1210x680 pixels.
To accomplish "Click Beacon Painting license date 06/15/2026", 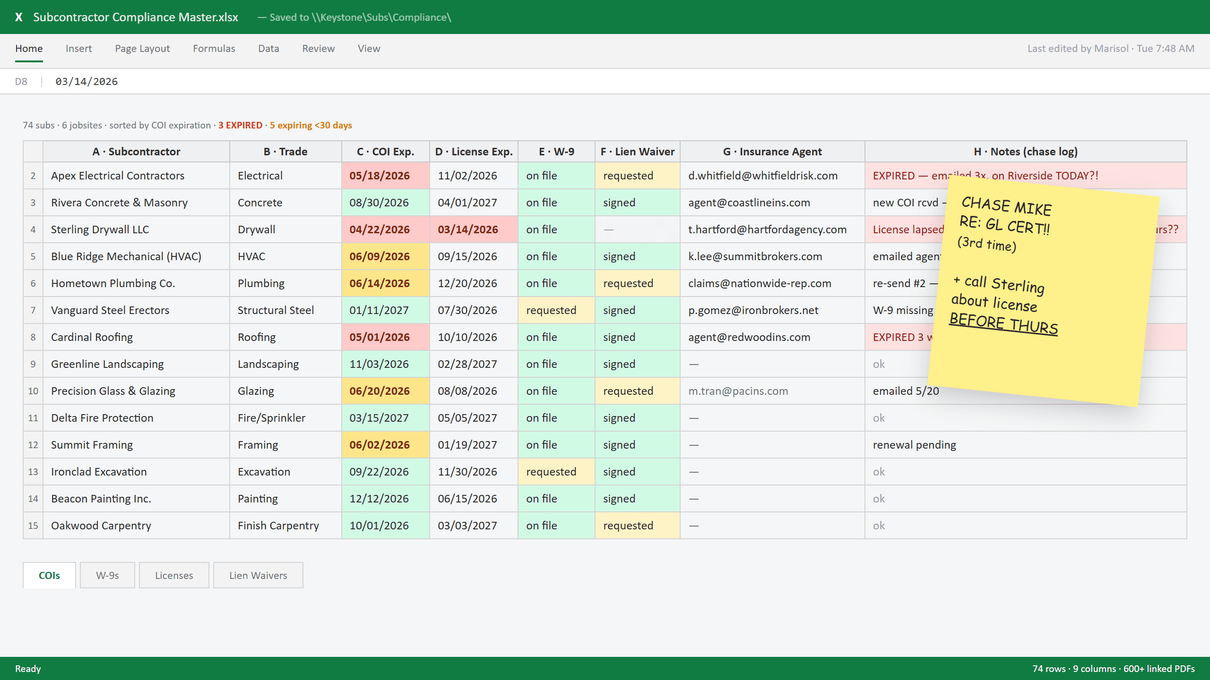I will coord(474,499).
